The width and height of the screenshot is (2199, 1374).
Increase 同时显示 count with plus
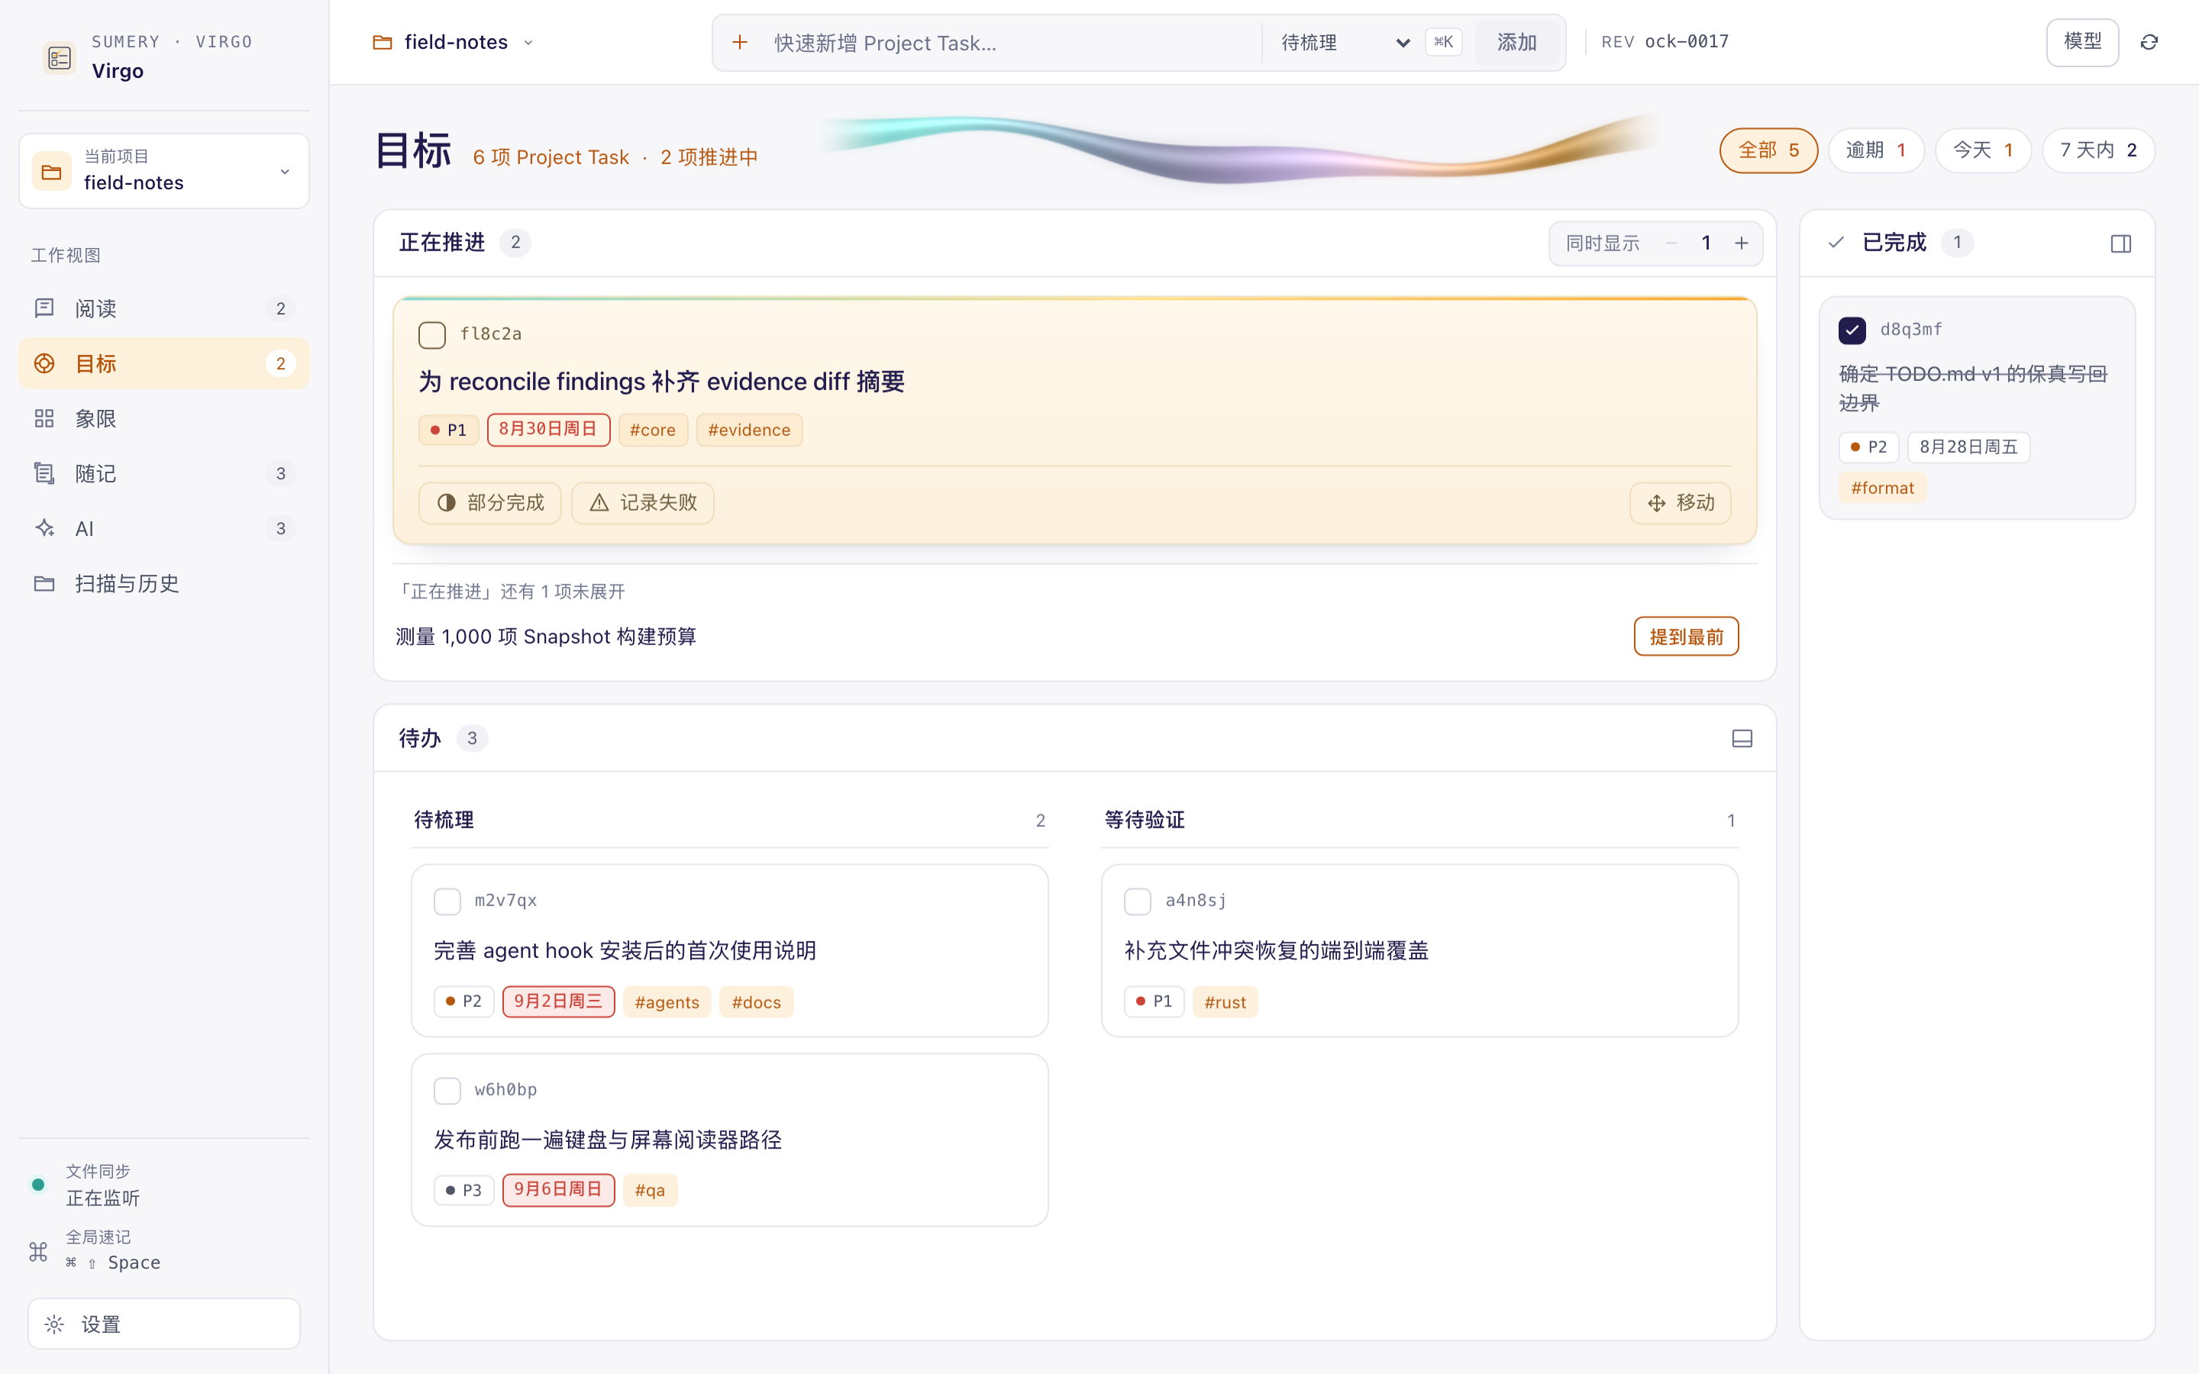pyautogui.click(x=1741, y=243)
